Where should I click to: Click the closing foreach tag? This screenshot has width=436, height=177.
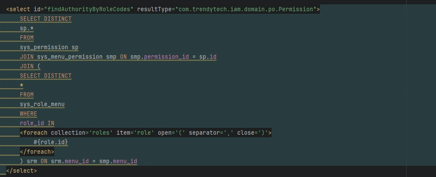37,152
